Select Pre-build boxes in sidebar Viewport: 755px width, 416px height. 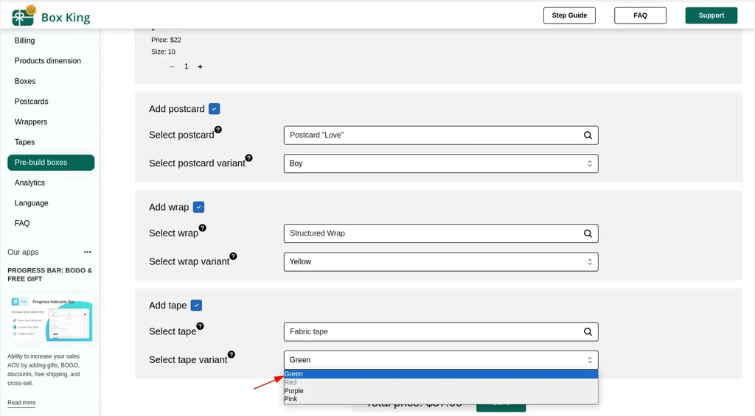click(51, 163)
